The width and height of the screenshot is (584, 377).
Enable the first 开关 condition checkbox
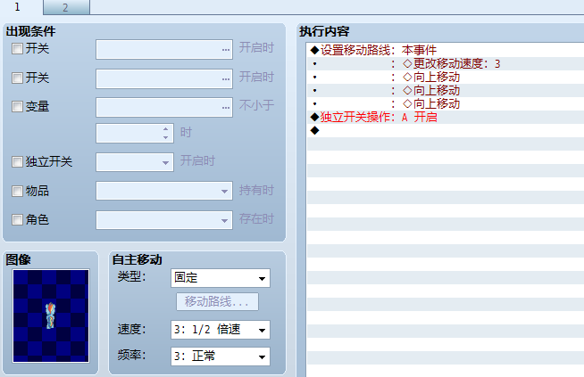17,48
